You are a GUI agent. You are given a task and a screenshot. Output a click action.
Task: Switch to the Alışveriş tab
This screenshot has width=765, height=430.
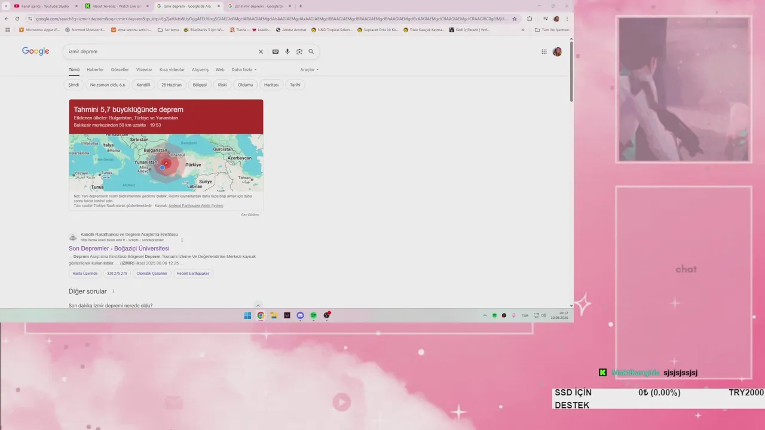tap(200, 70)
